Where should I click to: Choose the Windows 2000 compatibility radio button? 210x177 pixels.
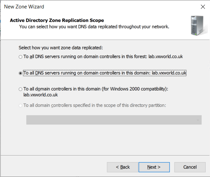pyautogui.click(x=21, y=89)
